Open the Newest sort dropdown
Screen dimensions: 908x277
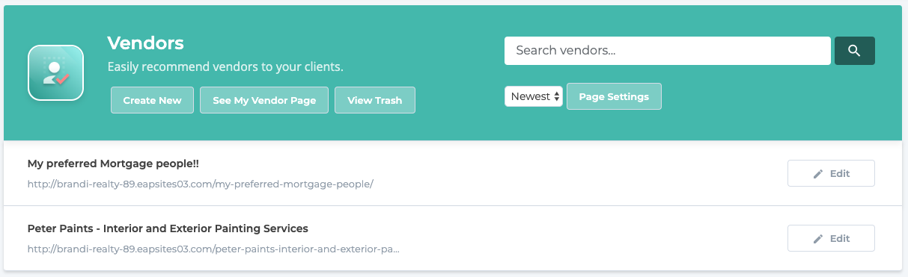pyautogui.click(x=534, y=96)
